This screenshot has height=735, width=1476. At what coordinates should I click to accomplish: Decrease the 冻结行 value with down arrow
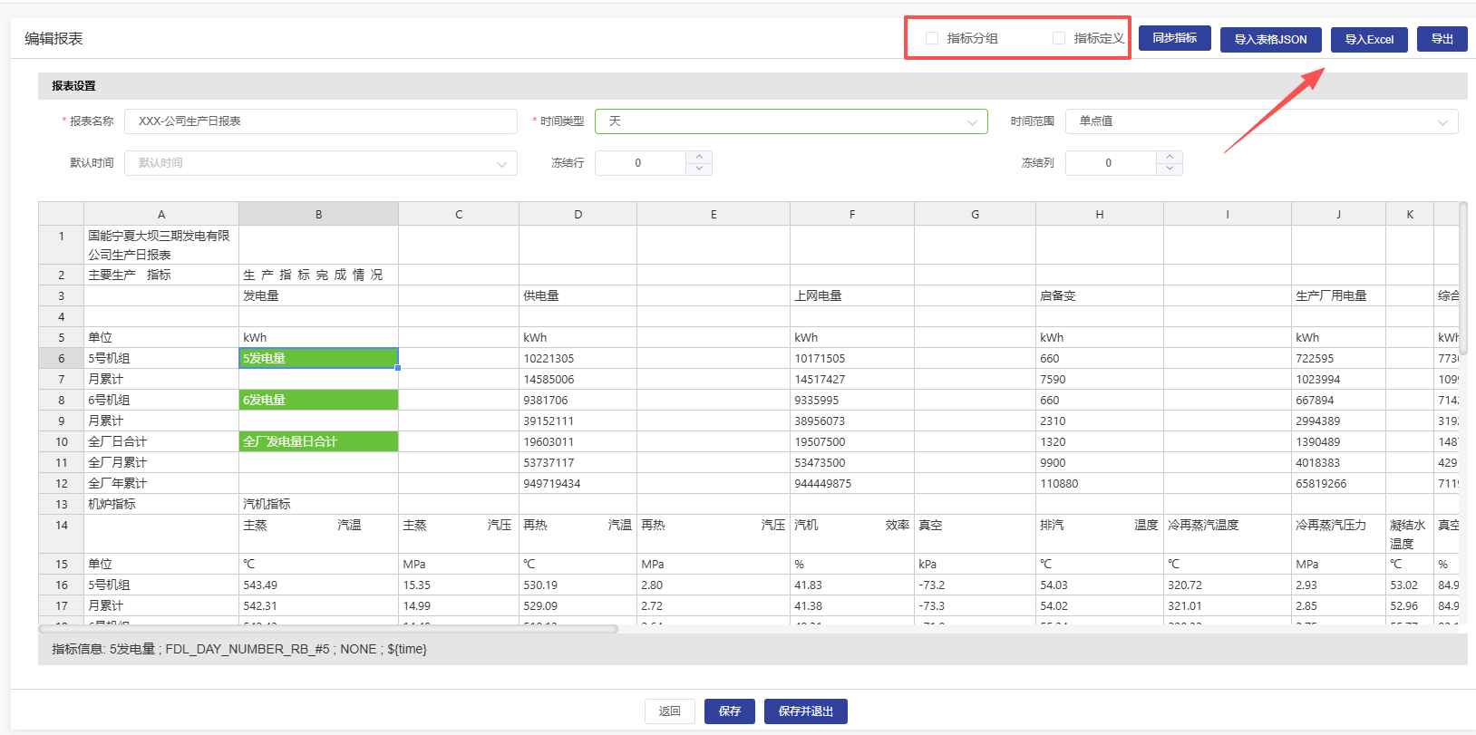[x=699, y=169]
